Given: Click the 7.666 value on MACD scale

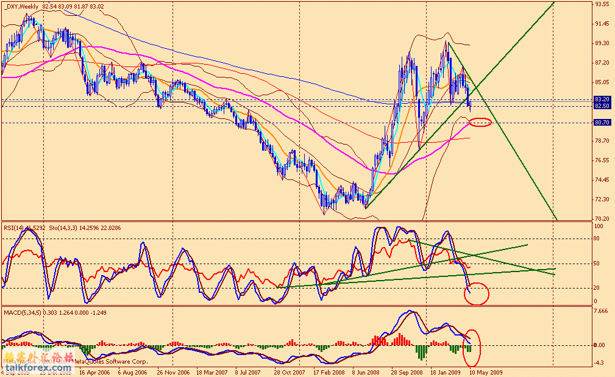Looking at the screenshot, I should tap(601, 311).
